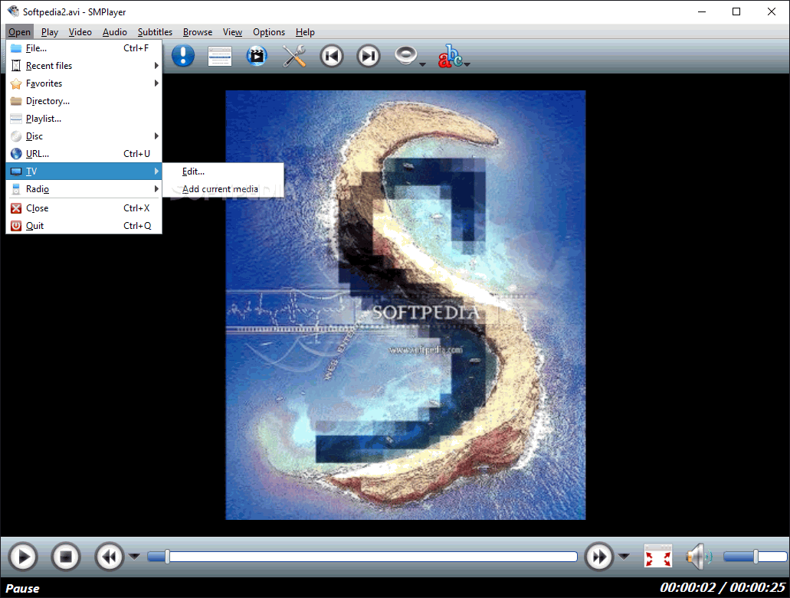
Task: Start playback with the play button
Action: pos(23,557)
